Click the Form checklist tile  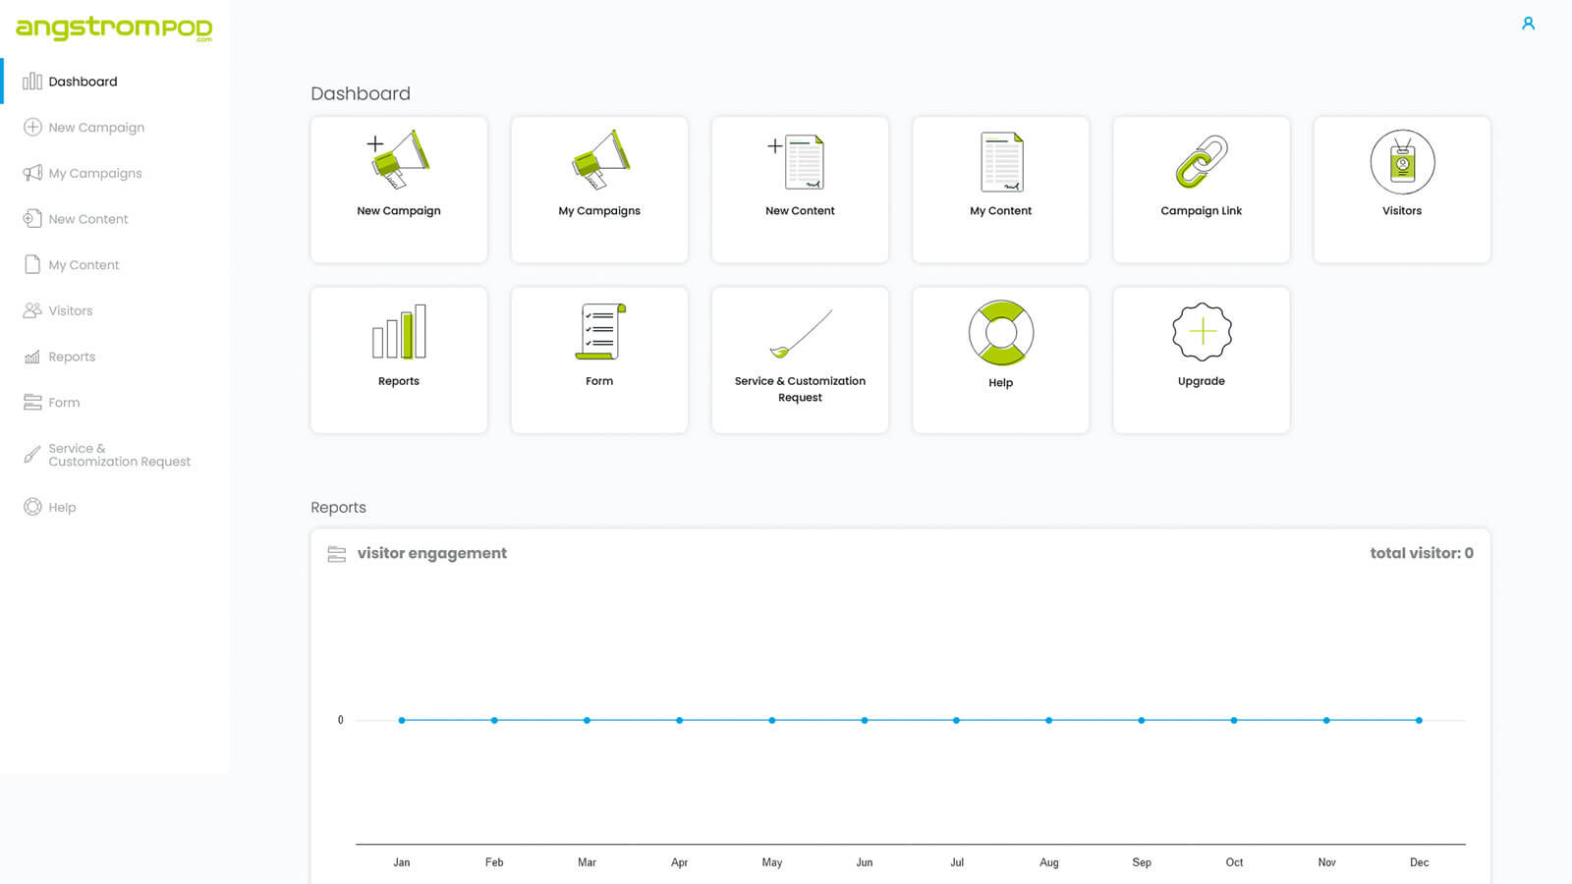tap(599, 359)
